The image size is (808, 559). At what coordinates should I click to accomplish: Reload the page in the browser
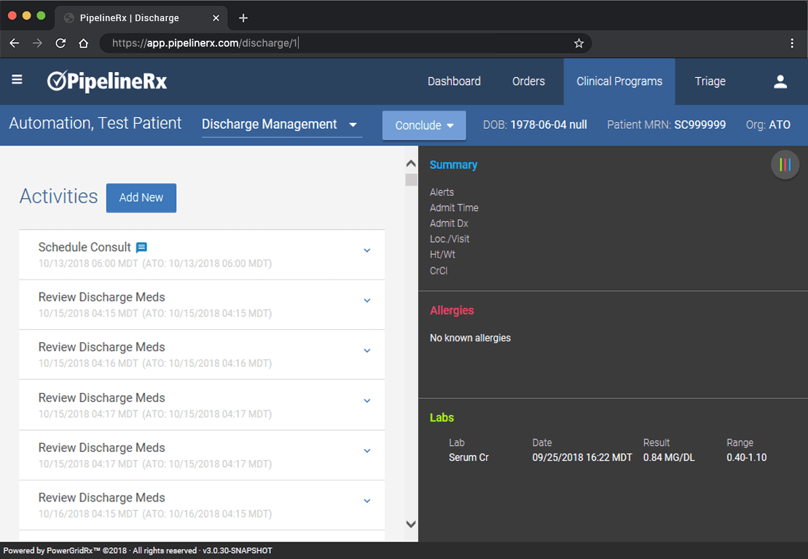click(60, 44)
